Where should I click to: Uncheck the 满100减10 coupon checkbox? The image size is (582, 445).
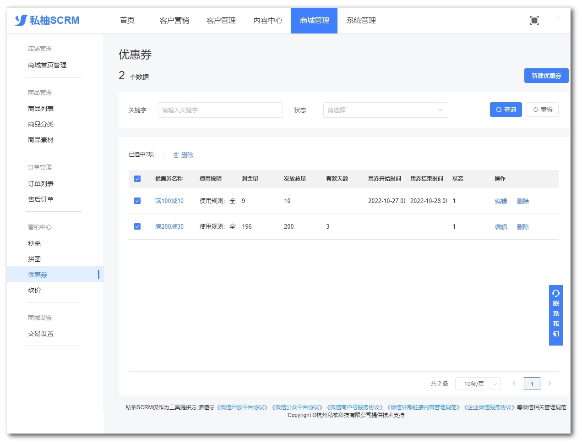137,201
